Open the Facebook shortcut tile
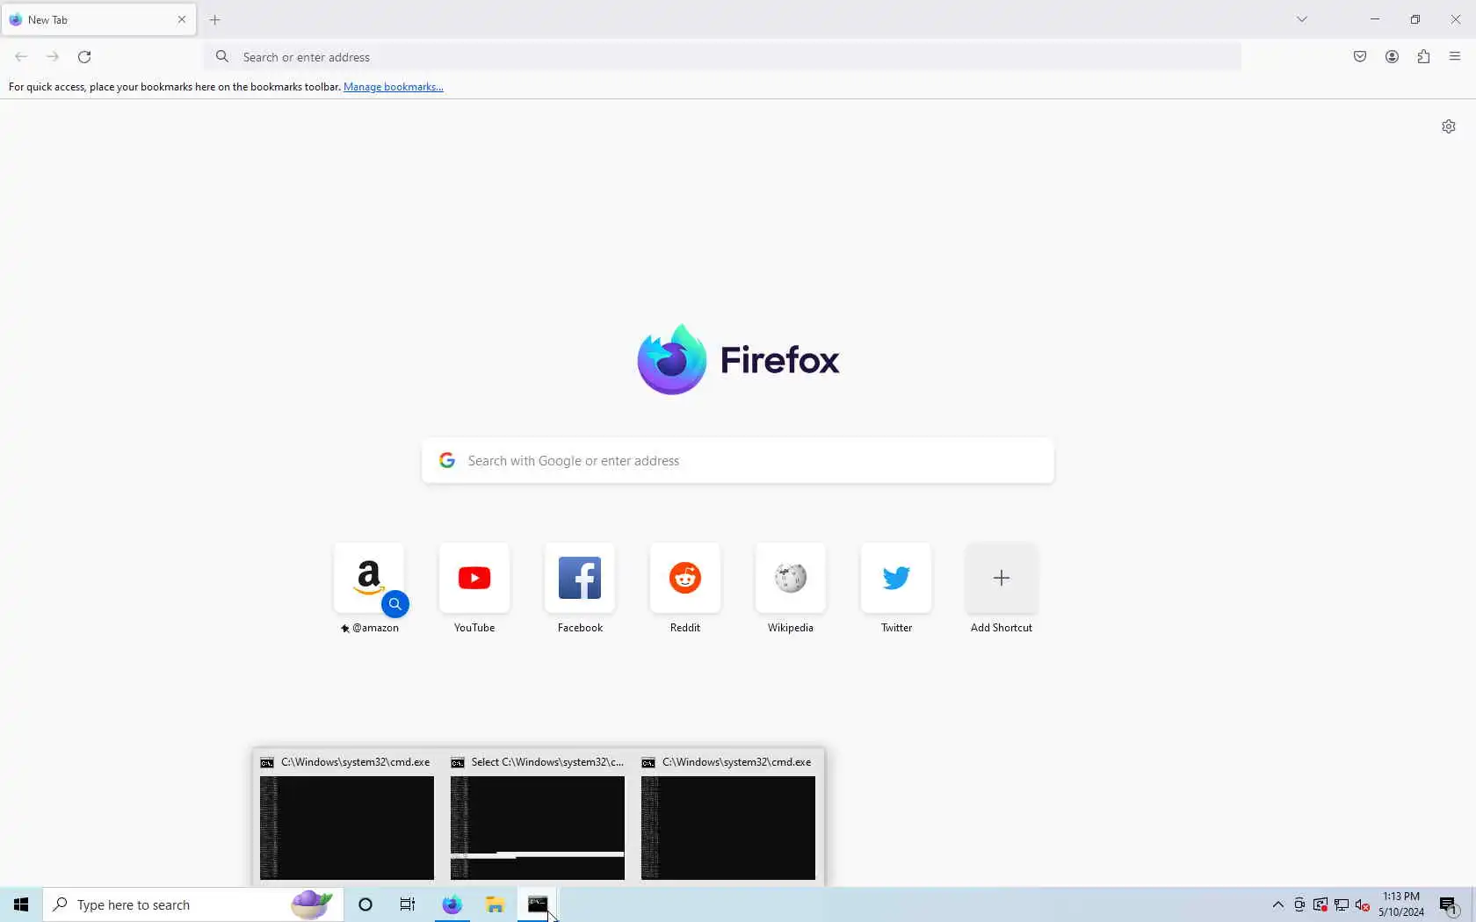 [x=580, y=578]
